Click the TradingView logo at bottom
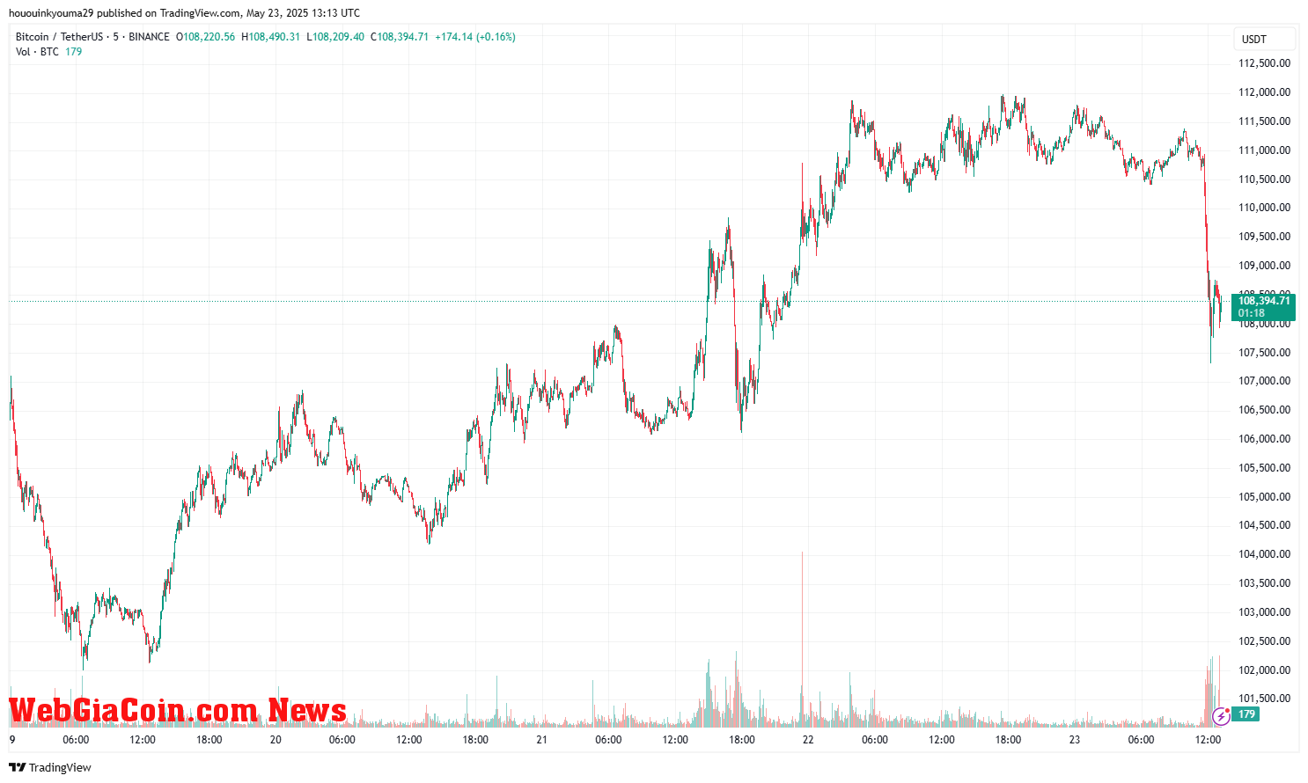The width and height of the screenshot is (1308, 783). coord(50,767)
